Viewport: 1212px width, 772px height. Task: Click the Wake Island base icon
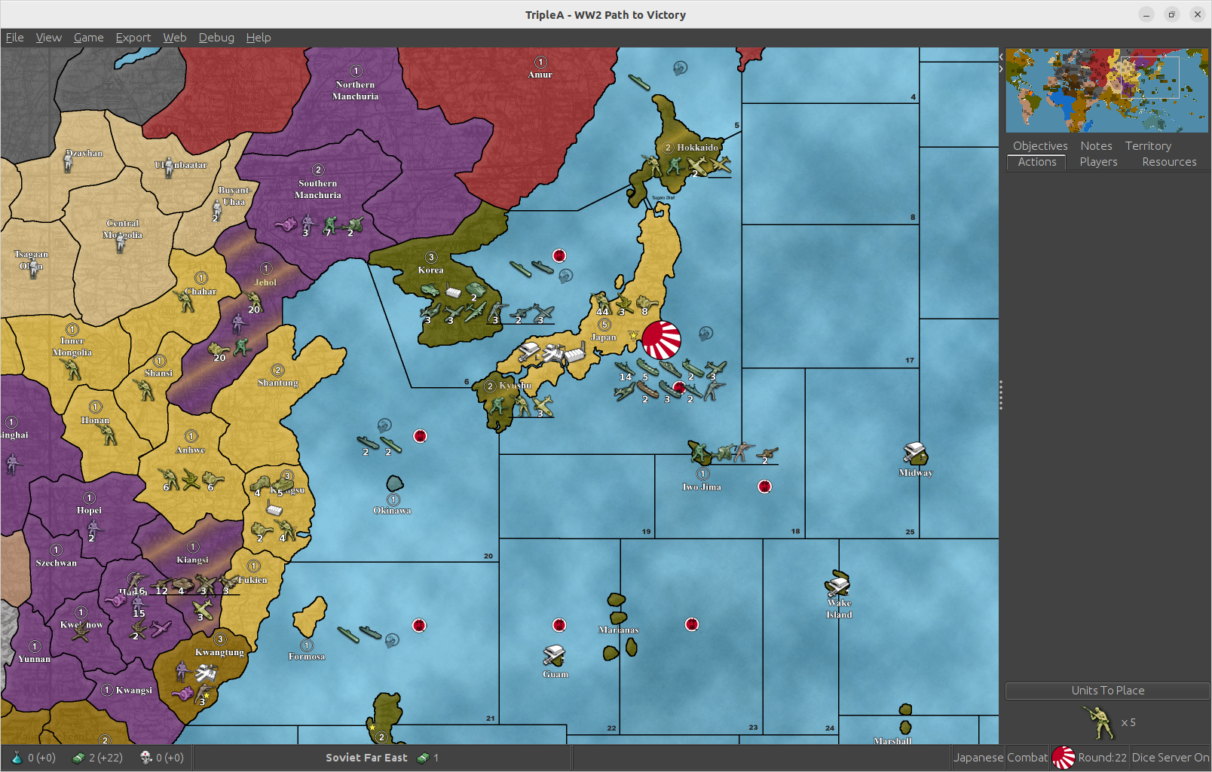click(x=837, y=584)
